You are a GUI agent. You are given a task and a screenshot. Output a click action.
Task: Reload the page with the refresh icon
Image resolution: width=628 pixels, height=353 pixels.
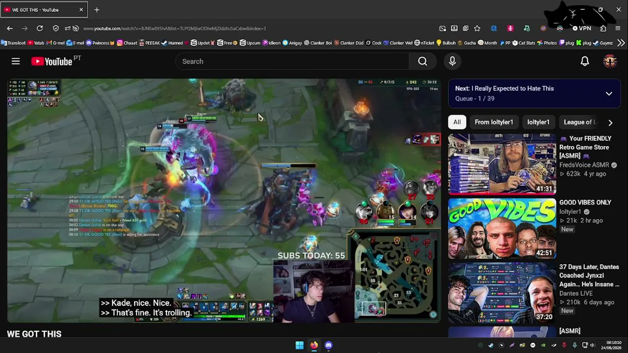coord(40,28)
